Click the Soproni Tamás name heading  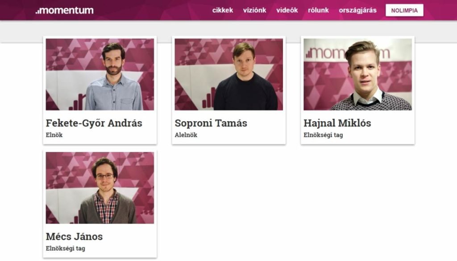[211, 123]
